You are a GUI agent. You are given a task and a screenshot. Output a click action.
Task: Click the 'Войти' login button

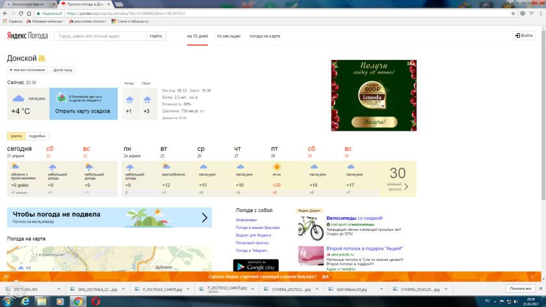[x=524, y=36]
